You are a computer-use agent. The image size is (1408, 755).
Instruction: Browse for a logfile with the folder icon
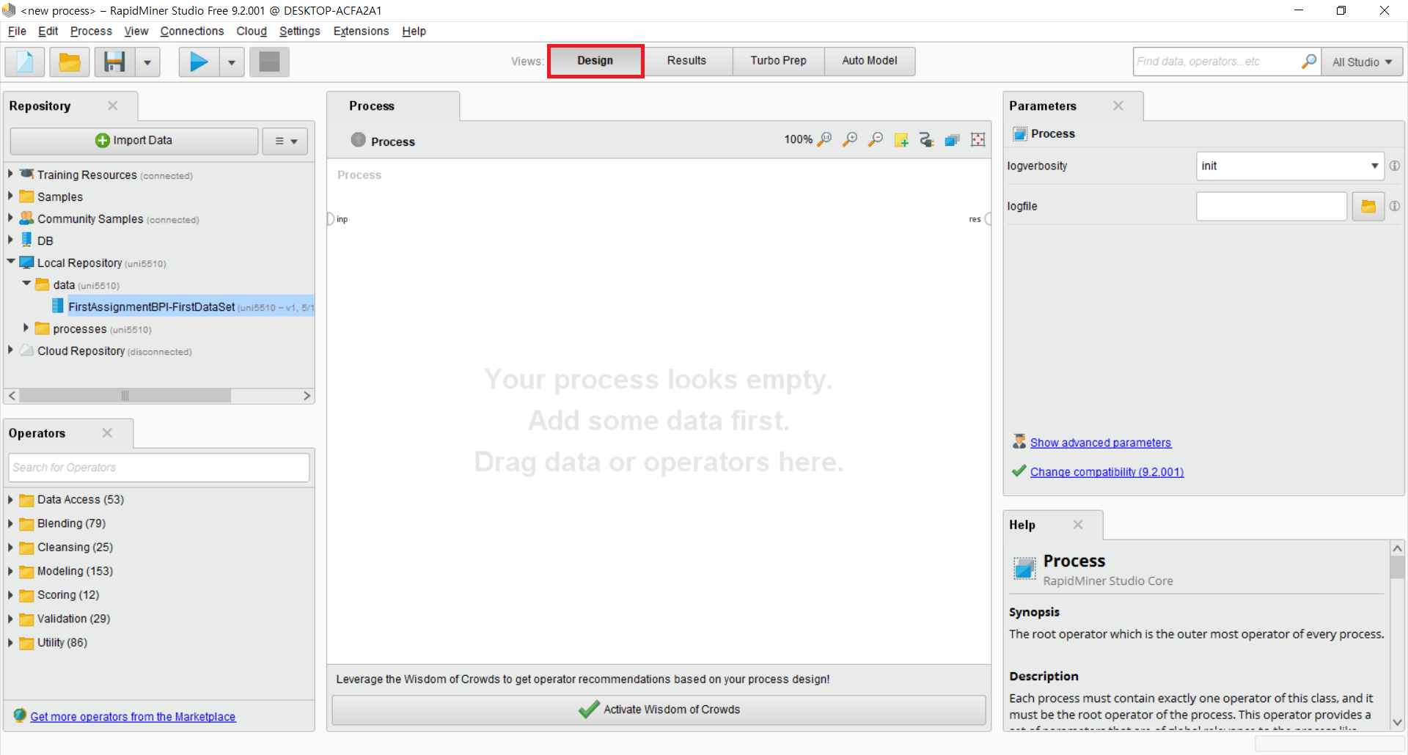1368,207
